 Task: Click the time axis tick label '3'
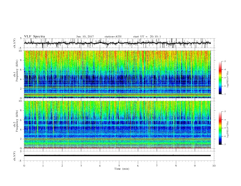pos(81,166)
